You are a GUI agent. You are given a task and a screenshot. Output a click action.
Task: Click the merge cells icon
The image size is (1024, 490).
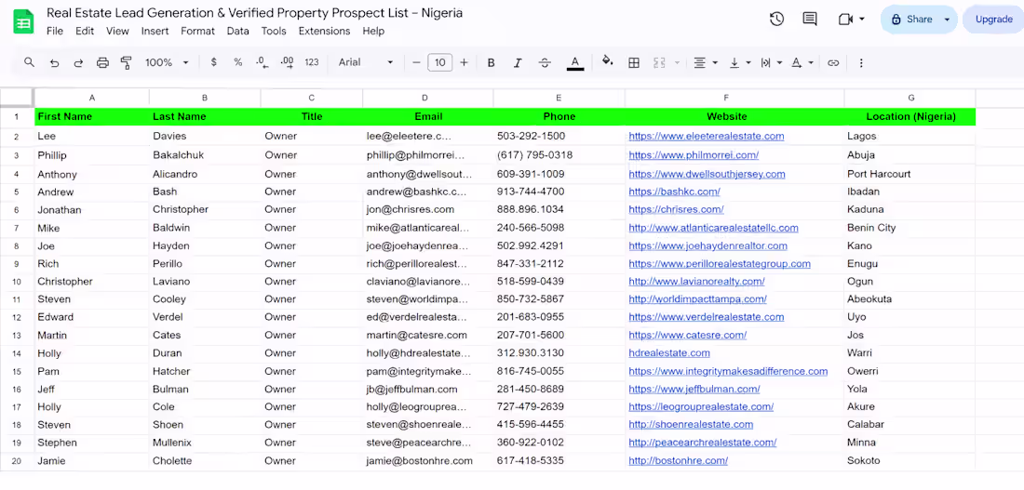click(660, 62)
